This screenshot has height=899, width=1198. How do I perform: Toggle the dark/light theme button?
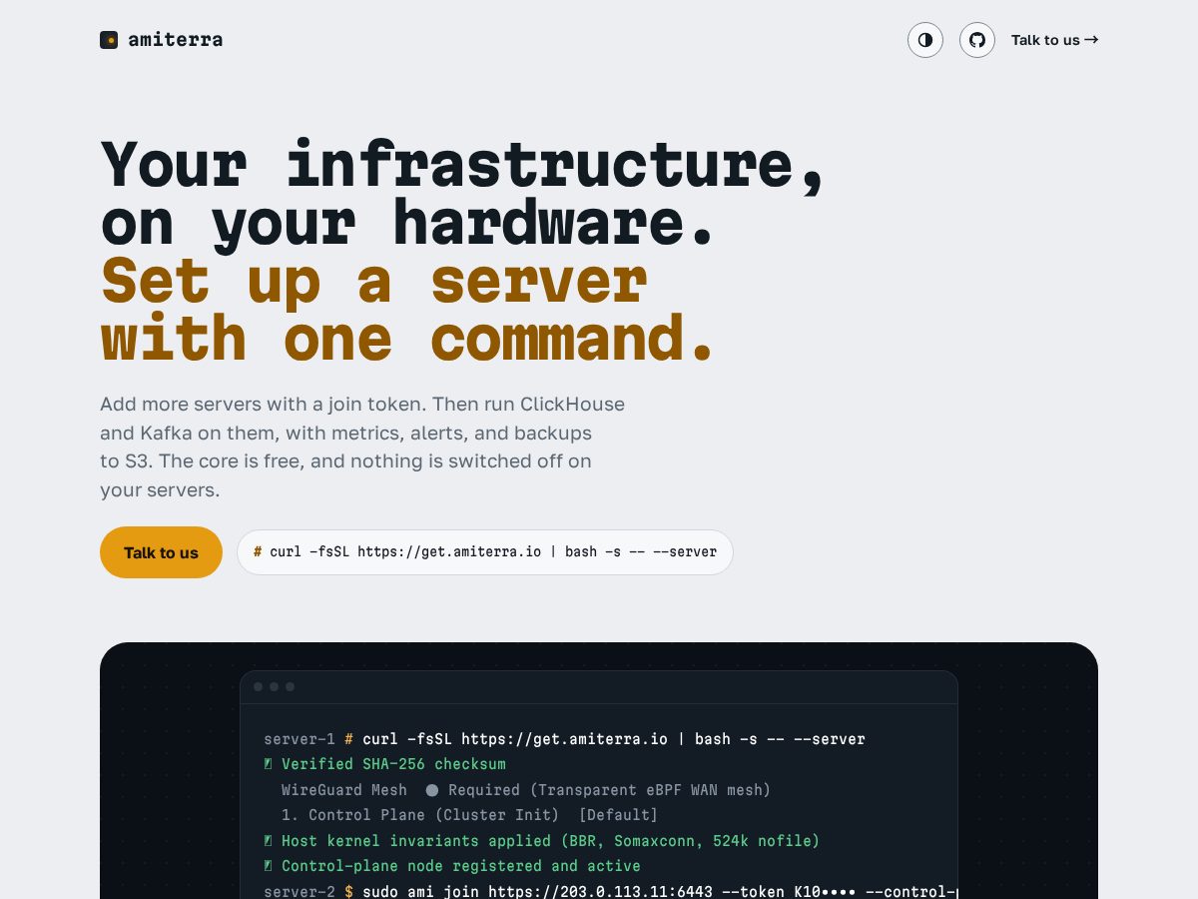pos(925,40)
